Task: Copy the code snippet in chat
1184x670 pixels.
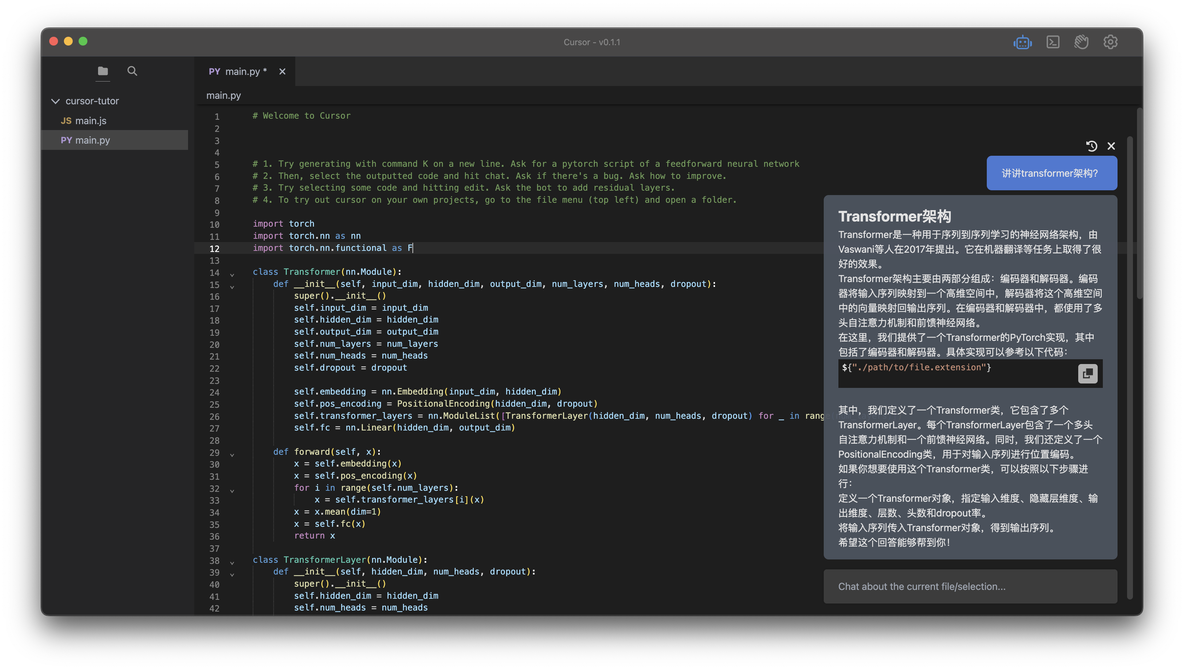Action: [1087, 373]
